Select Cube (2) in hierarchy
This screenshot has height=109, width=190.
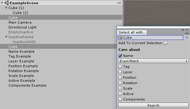click(x=21, y=13)
